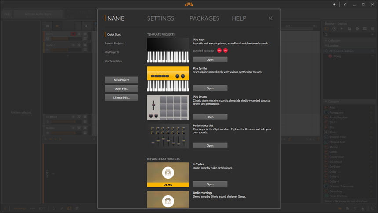Select the circular fifth browser tab icon
This screenshot has width=378, height=213.
pyautogui.click(x=357, y=29)
